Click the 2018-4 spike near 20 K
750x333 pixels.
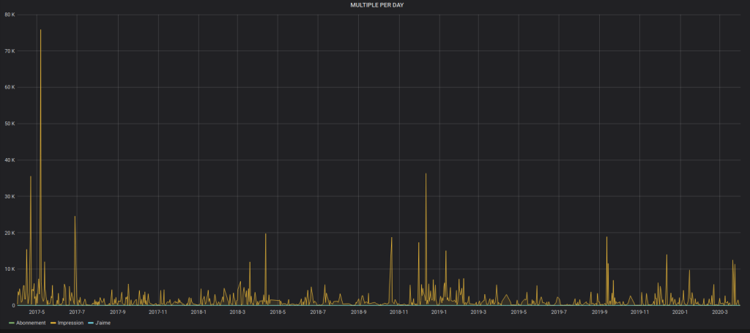[265, 235]
